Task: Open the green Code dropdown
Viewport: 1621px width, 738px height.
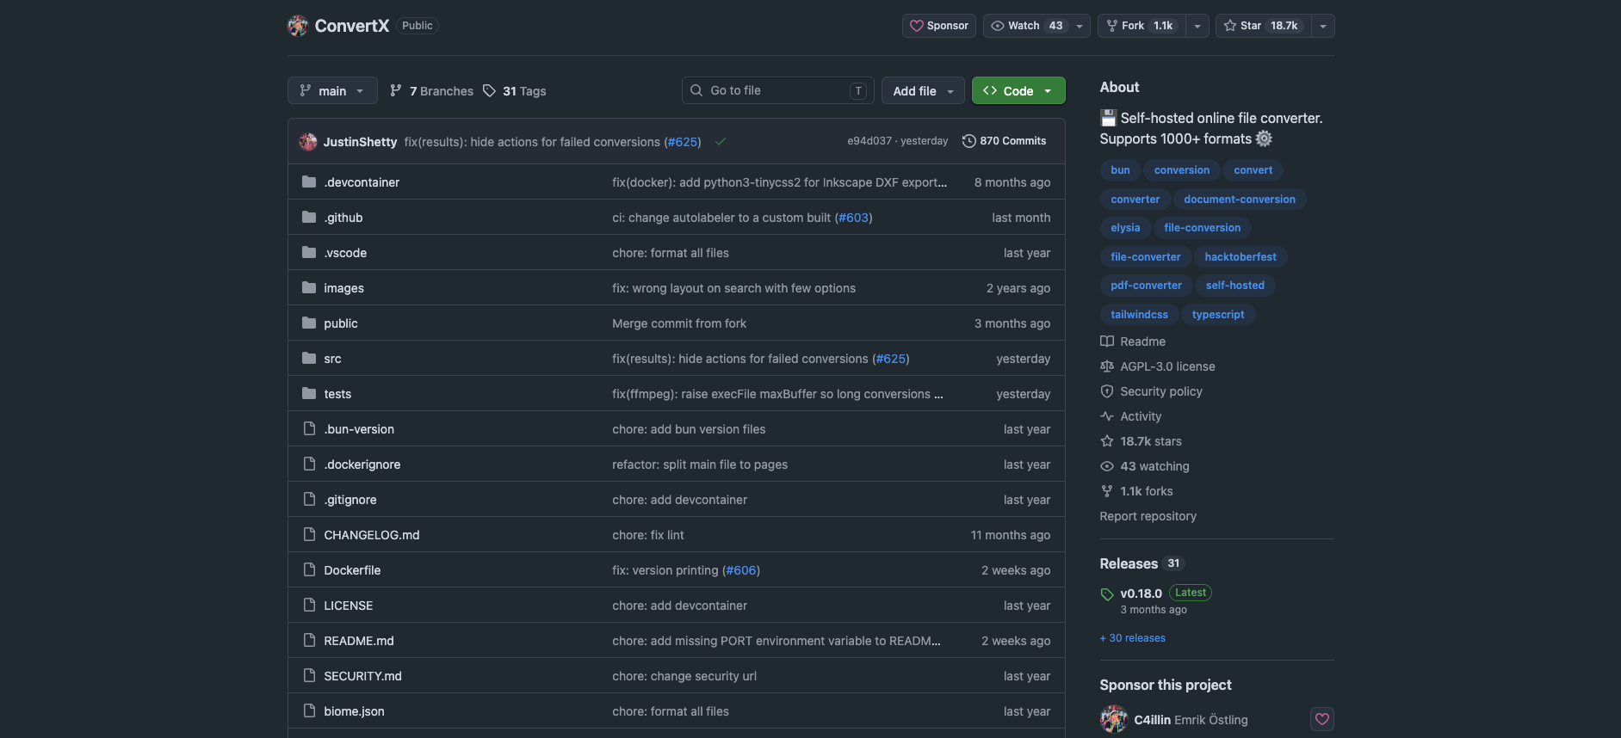Action: tap(1018, 91)
